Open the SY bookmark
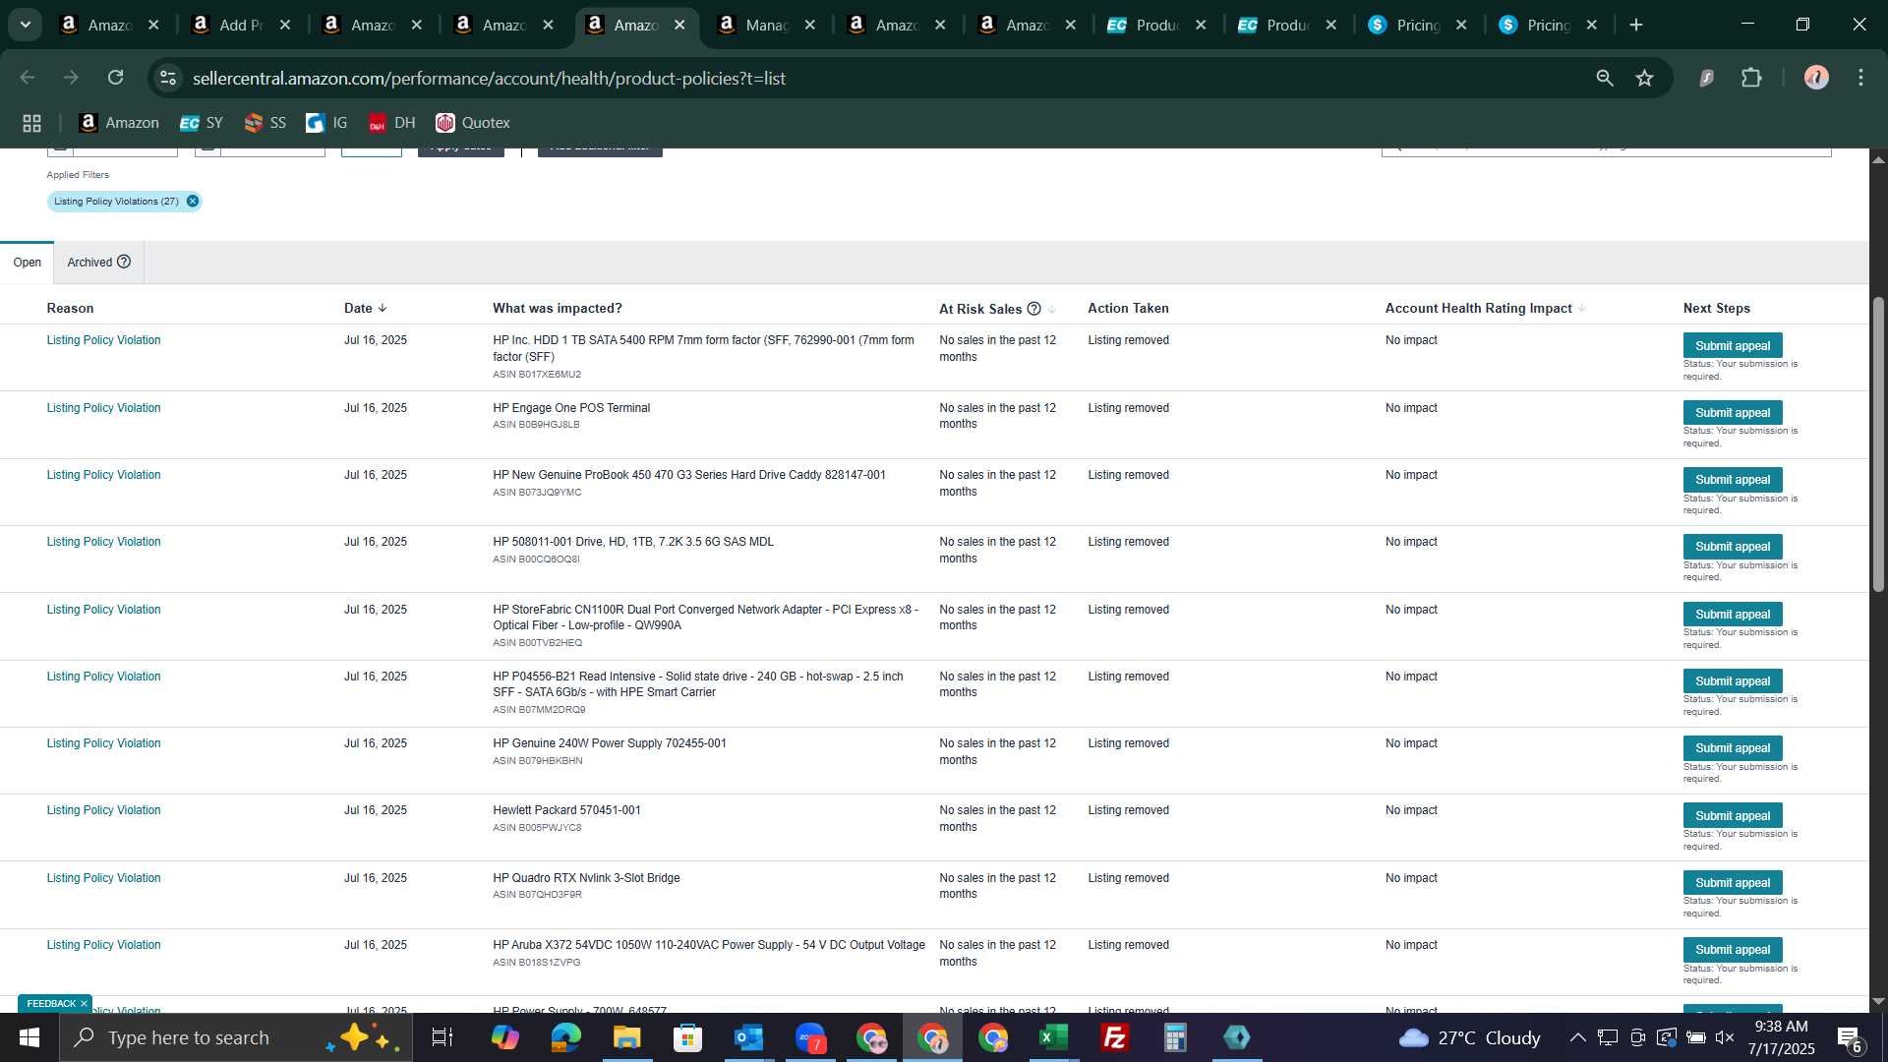1888x1062 pixels. 202,123
